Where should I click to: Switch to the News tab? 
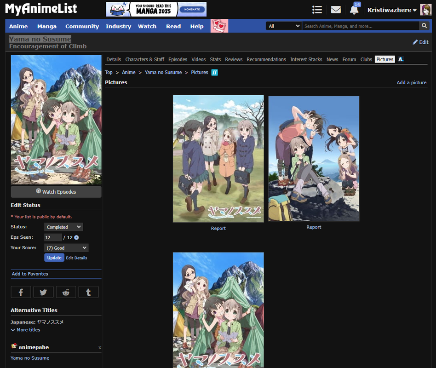coord(332,59)
